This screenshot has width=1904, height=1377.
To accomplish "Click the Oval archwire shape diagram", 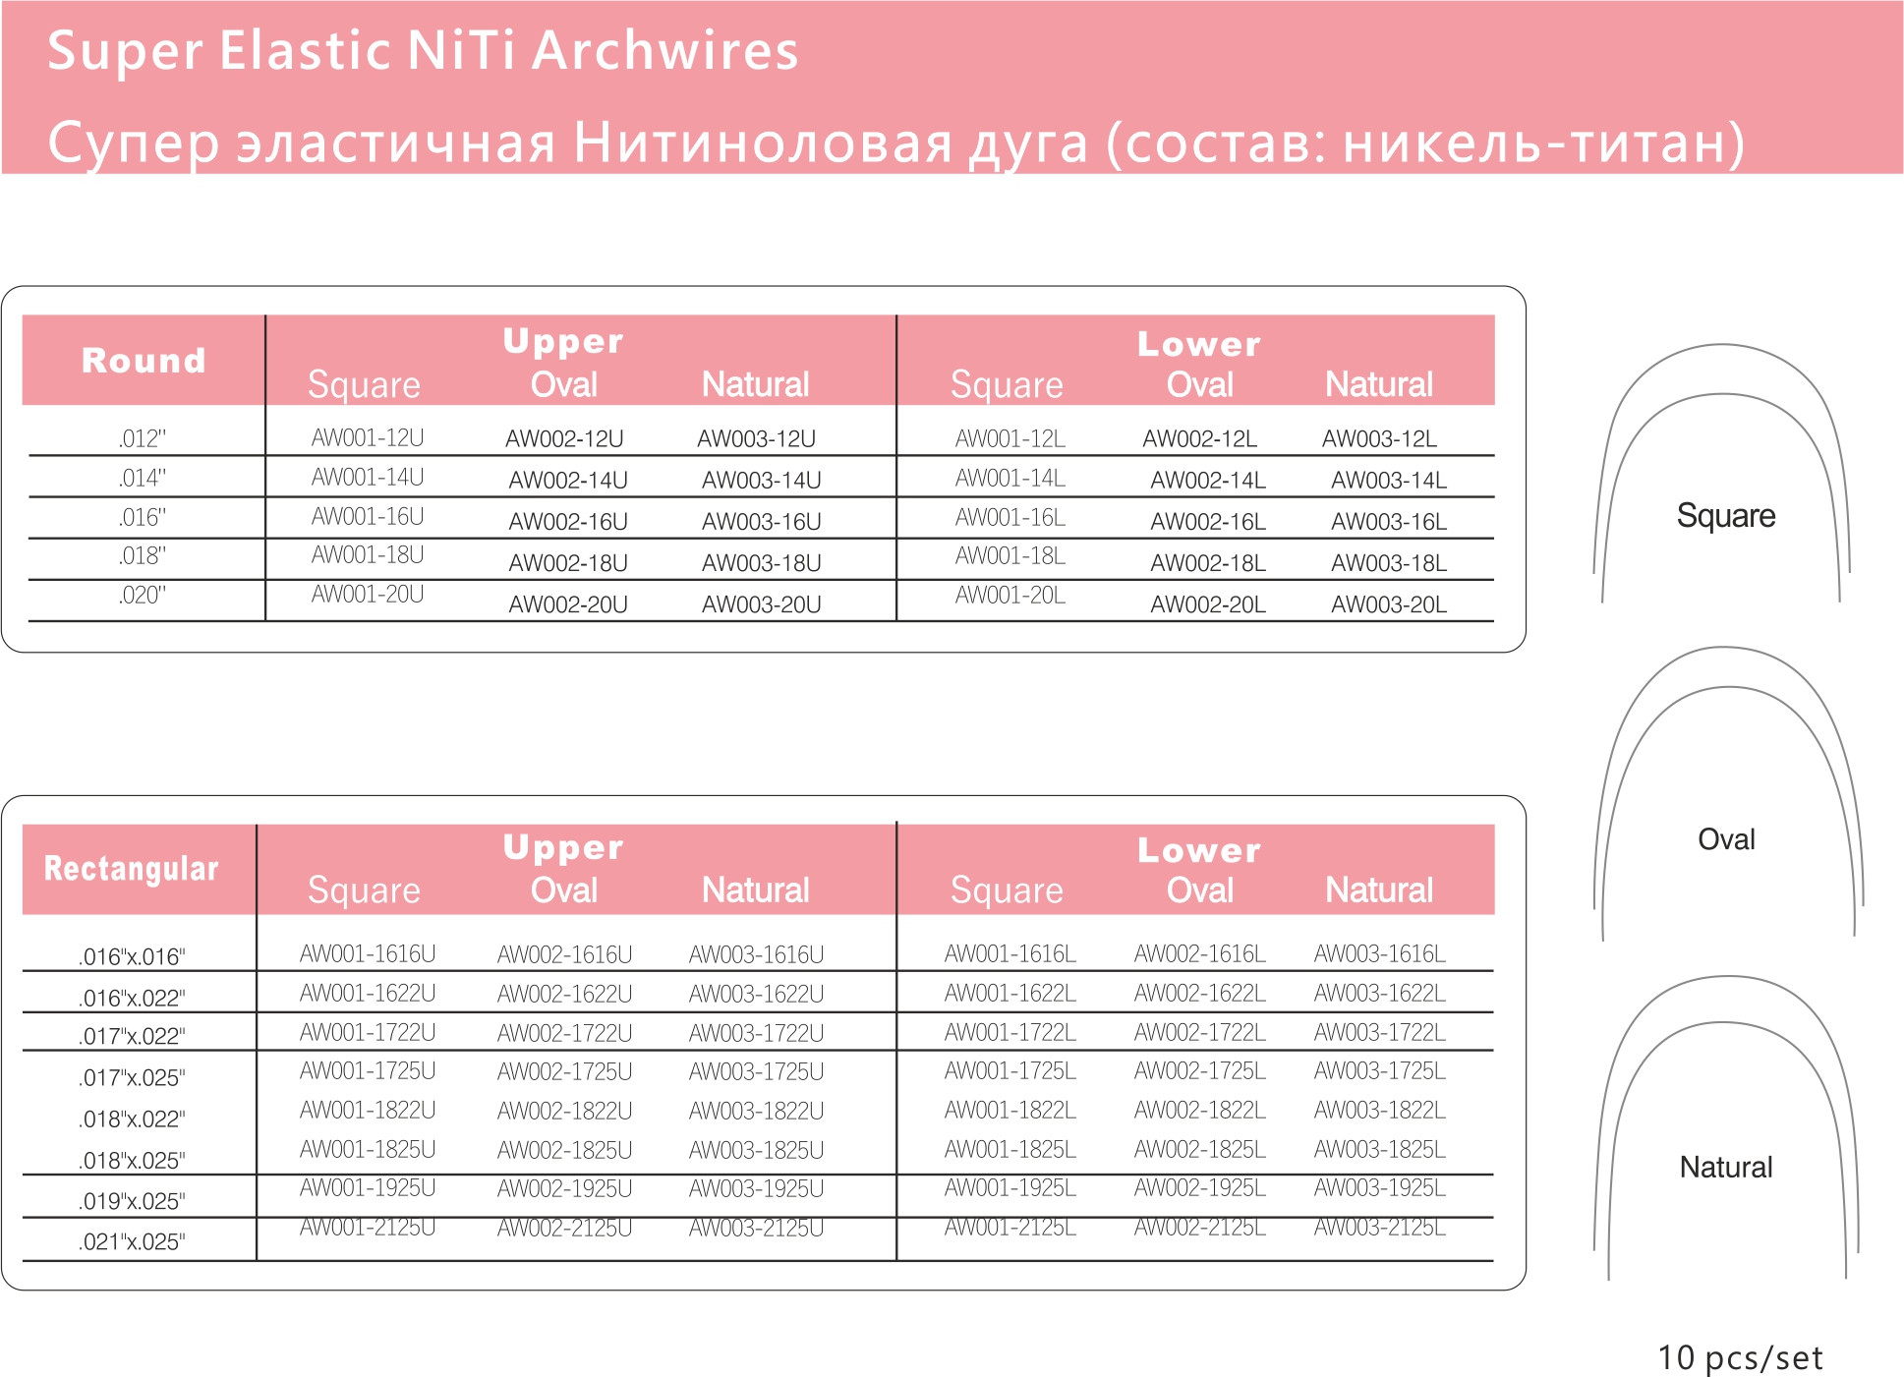I will click(1728, 793).
